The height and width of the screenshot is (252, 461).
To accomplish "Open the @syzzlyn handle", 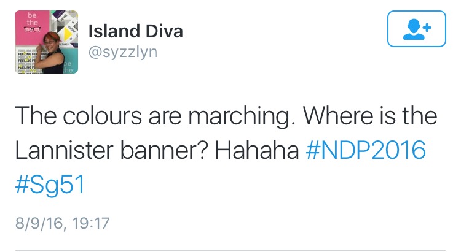I will (x=123, y=52).
